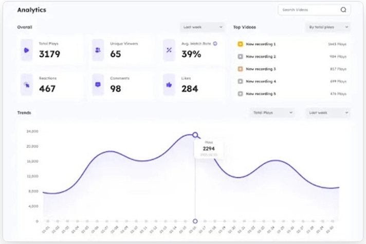Open the Trends Total Plays dropdown
366x244 pixels.
point(272,112)
